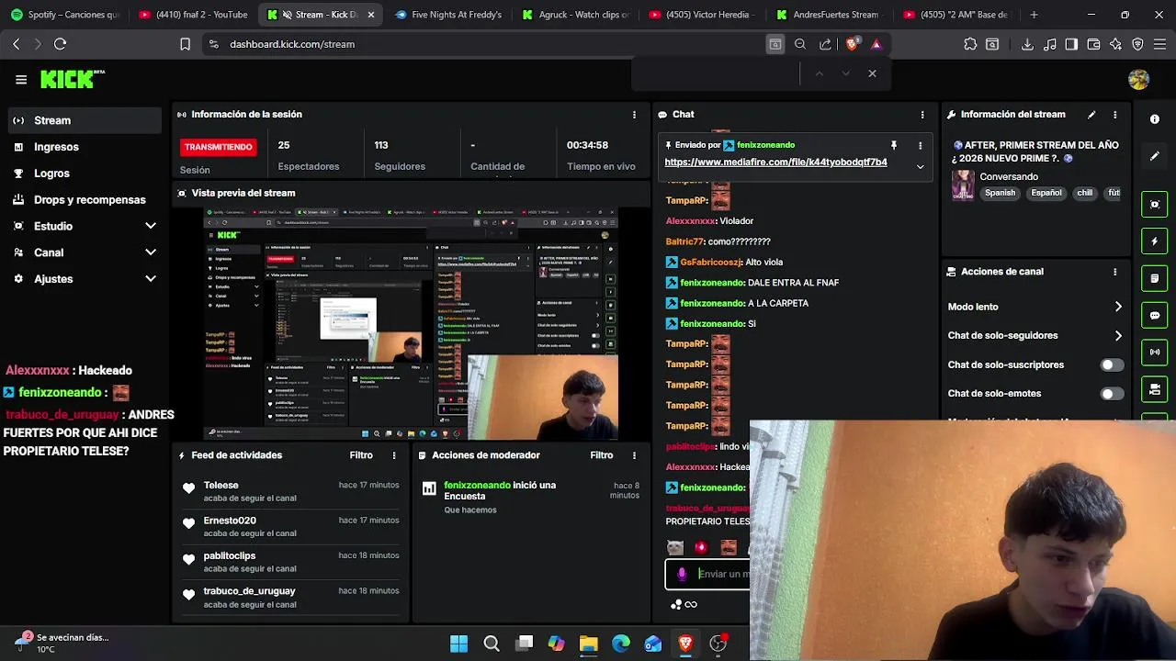Click the purple microphone icon in chat input
This screenshot has width=1176, height=661.
(x=682, y=574)
